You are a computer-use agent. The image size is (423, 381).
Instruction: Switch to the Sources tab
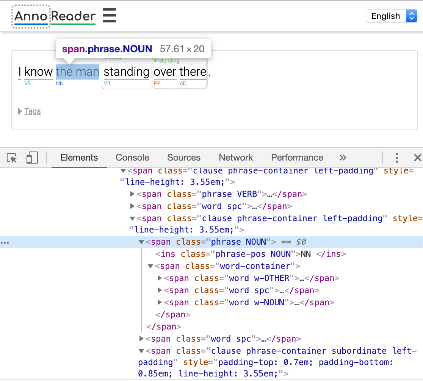[x=183, y=158]
